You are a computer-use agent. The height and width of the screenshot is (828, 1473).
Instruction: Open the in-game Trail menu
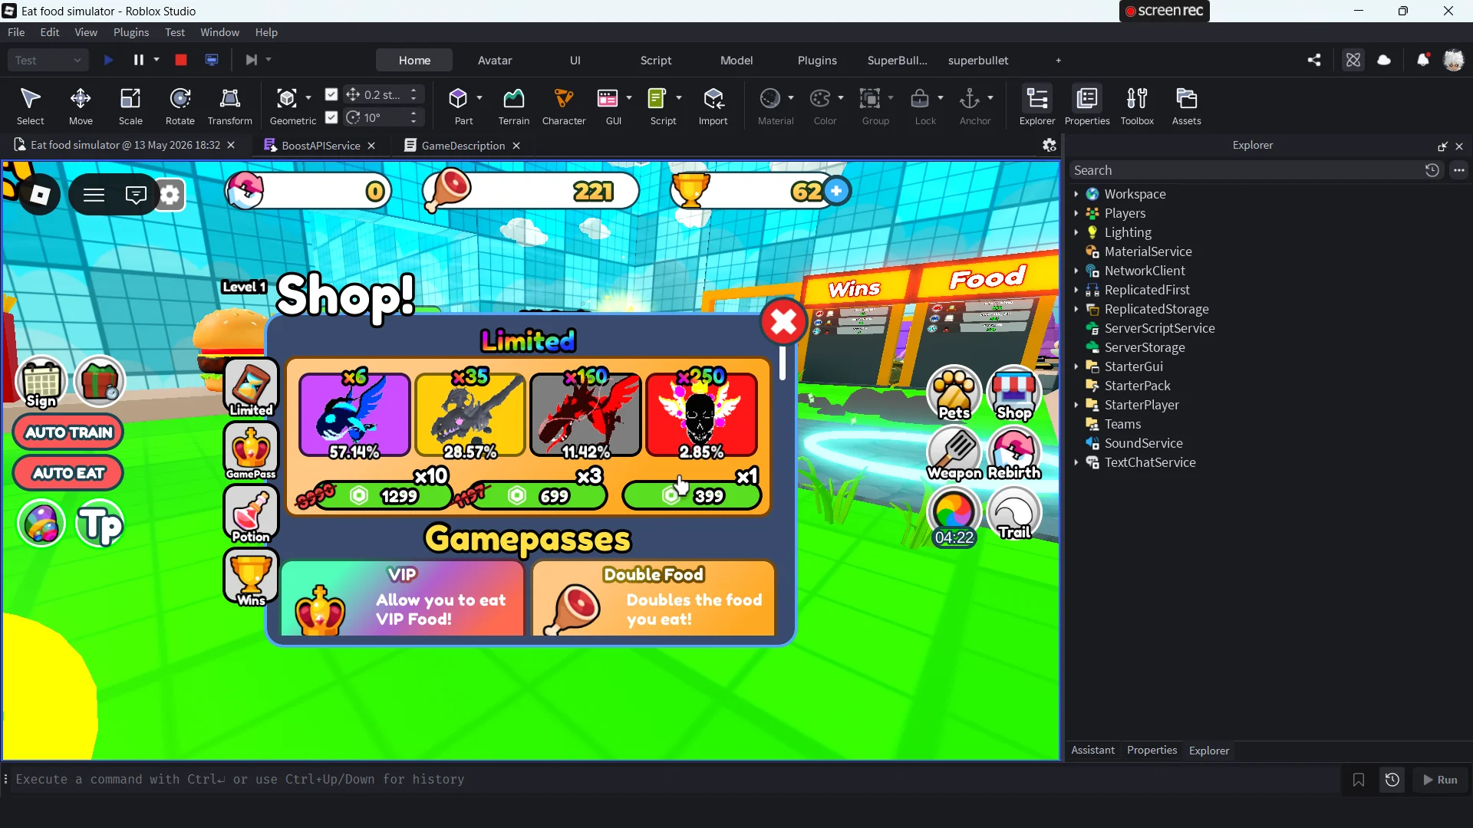(1014, 514)
